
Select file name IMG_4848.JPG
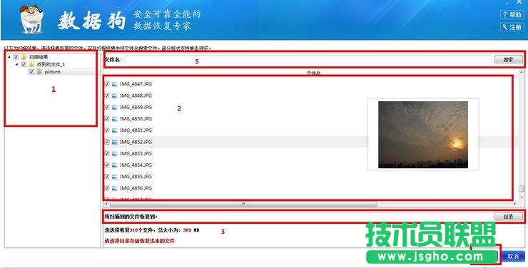(x=136, y=96)
